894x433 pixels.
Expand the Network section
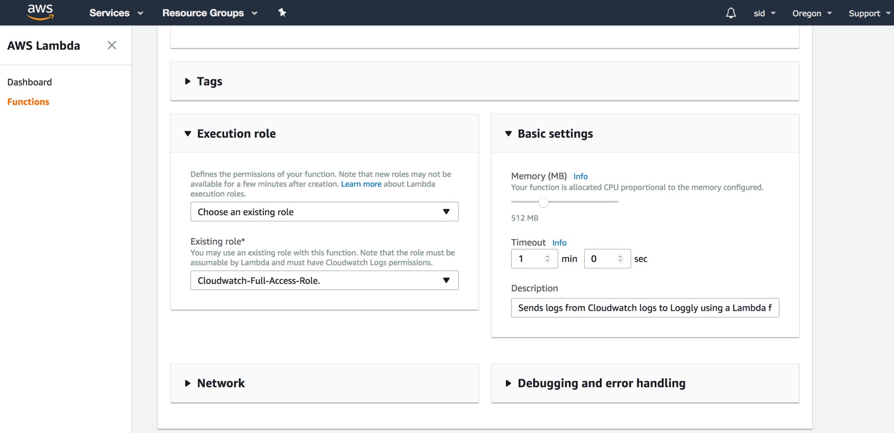pos(220,383)
